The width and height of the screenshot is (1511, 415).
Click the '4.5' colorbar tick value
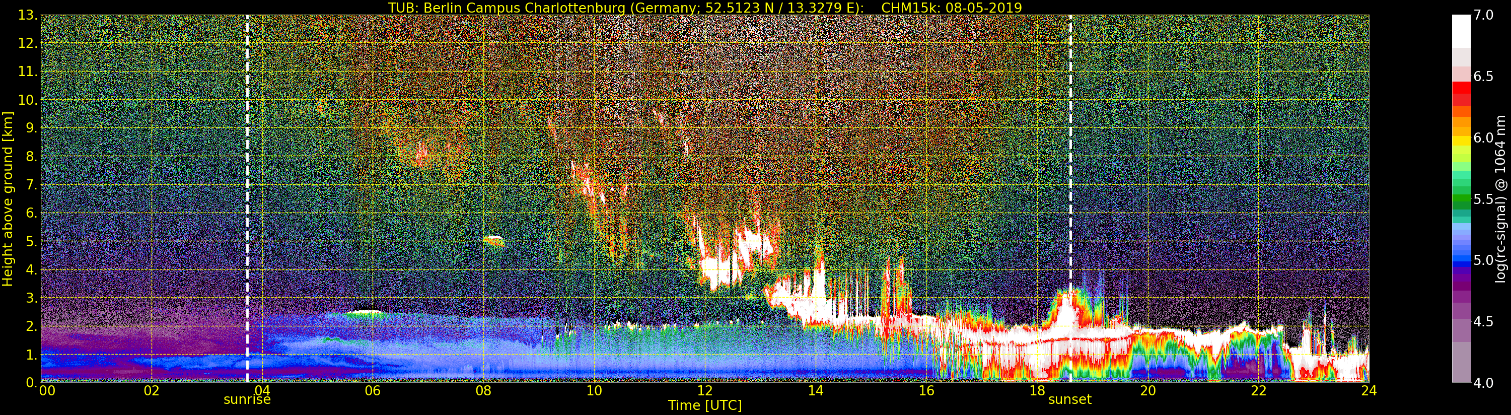[x=1483, y=322]
